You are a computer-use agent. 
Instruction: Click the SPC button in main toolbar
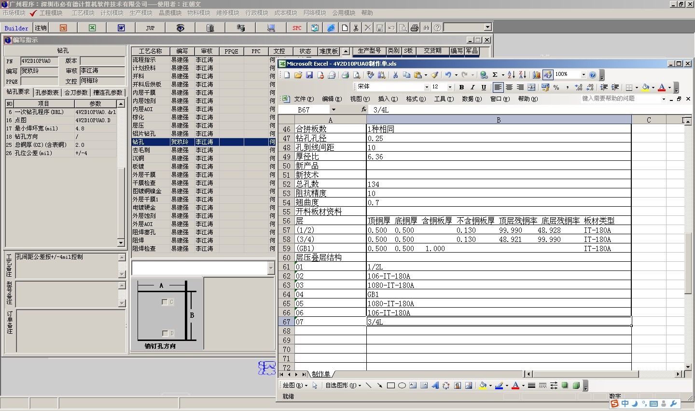(x=297, y=28)
